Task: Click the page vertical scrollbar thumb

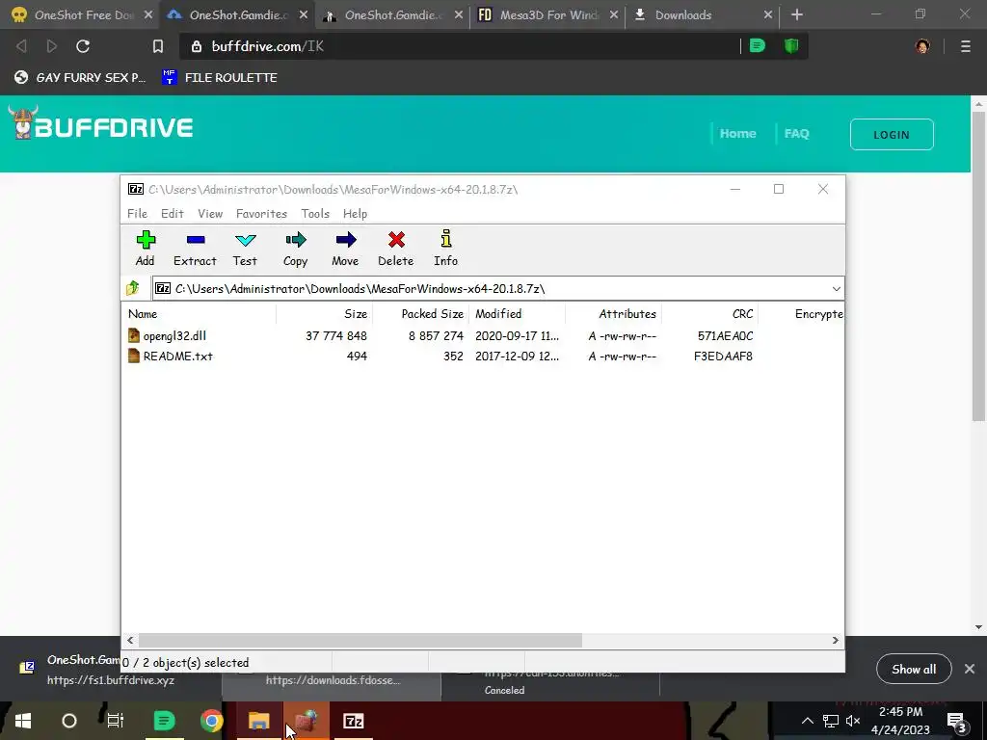Action: 978,266
